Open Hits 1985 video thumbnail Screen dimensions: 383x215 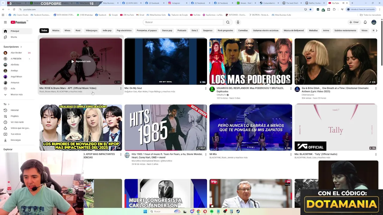tap(166, 128)
